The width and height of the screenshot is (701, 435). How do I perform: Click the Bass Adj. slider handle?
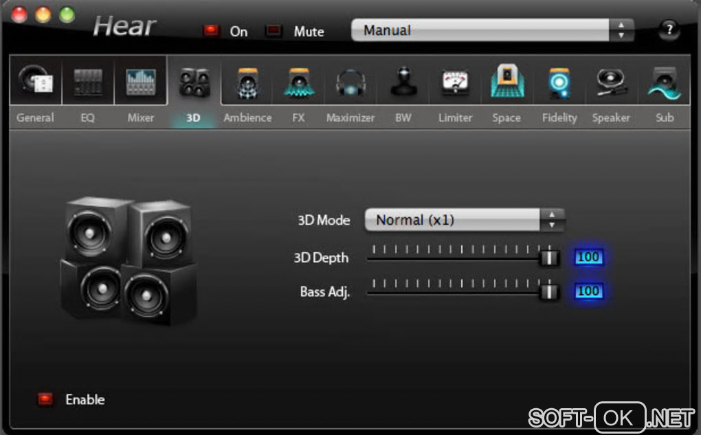pyautogui.click(x=549, y=291)
